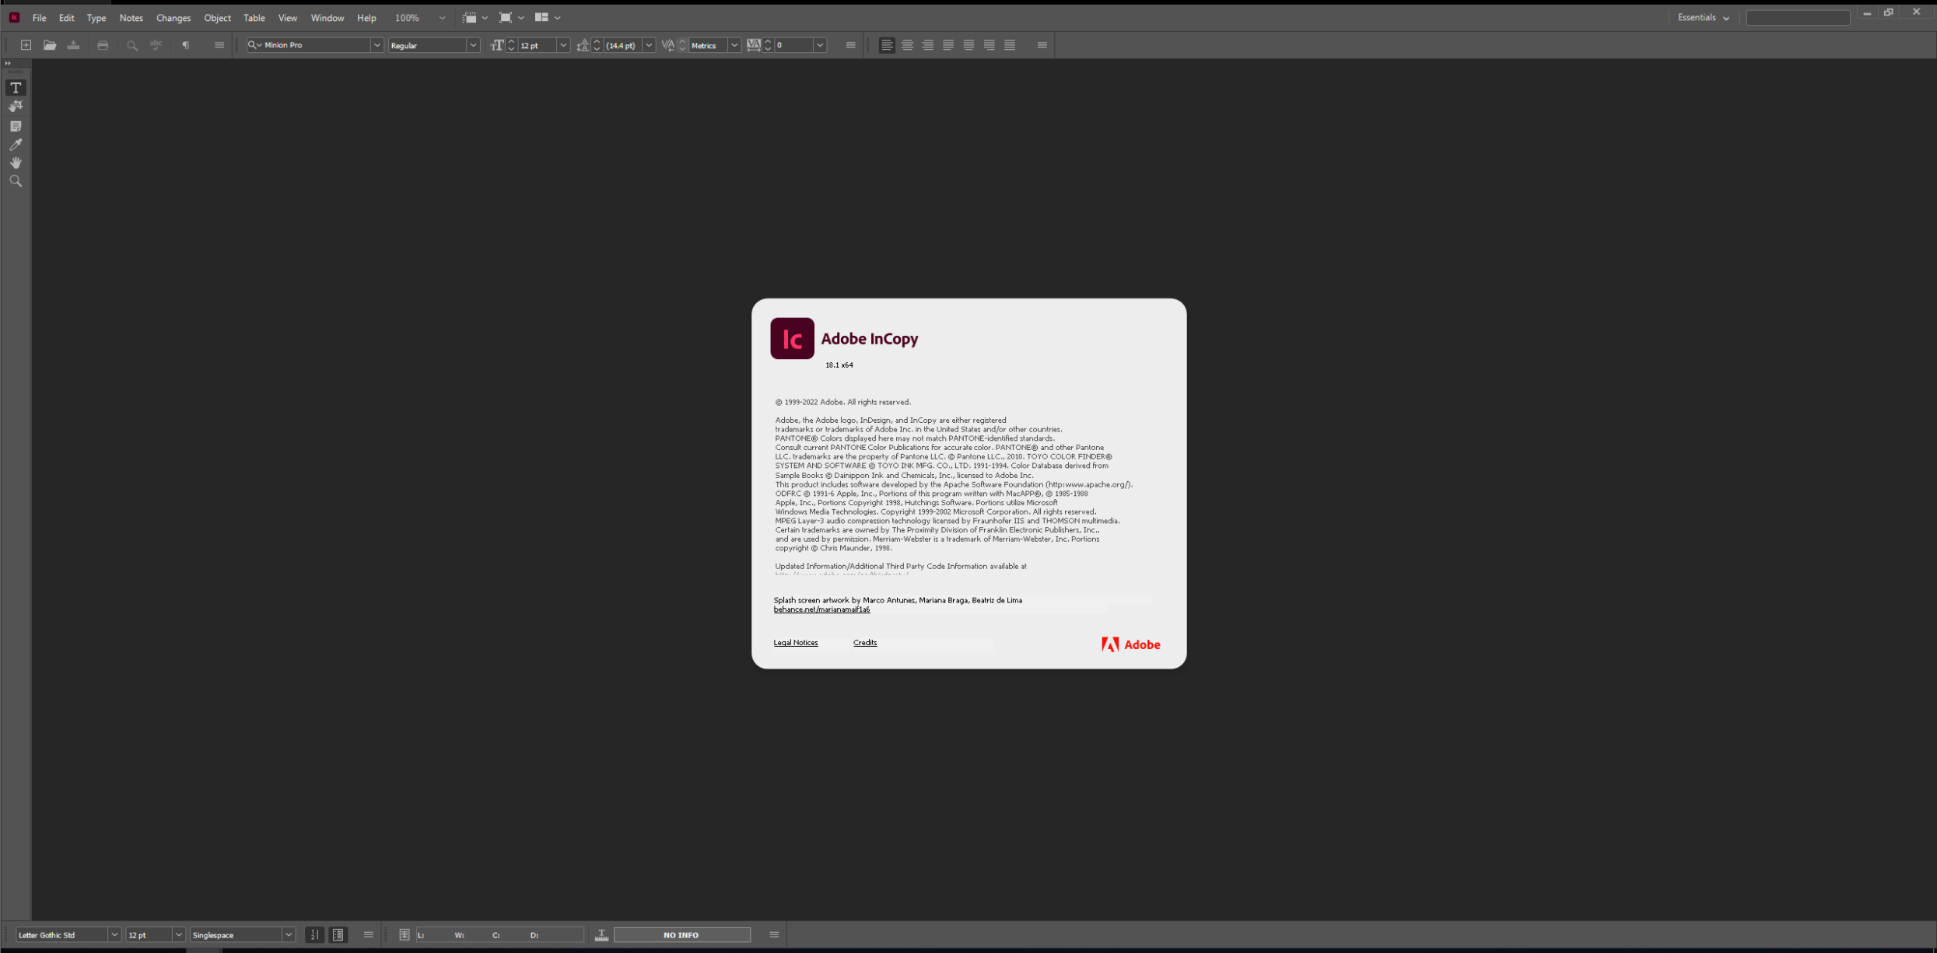Click the Arrange Documents icon
This screenshot has height=953, width=1937.
coord(541,17)
